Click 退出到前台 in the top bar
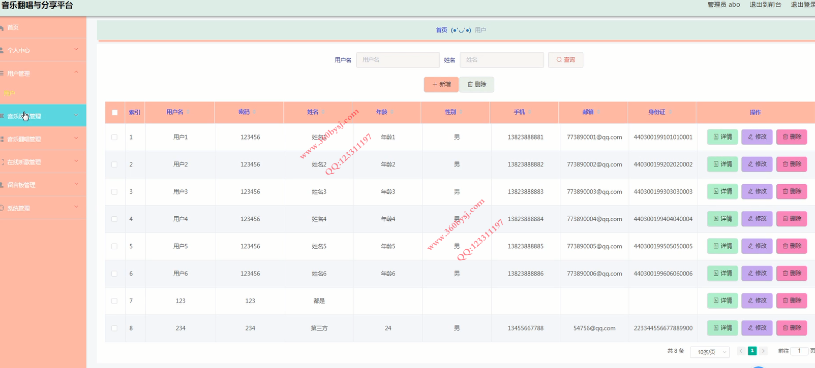Screen dimensions: 815x368 (x=765, y=5)
